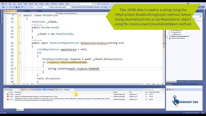Open the File menu
The height and width of the screenshot is (116, 206).
(6, 4)
